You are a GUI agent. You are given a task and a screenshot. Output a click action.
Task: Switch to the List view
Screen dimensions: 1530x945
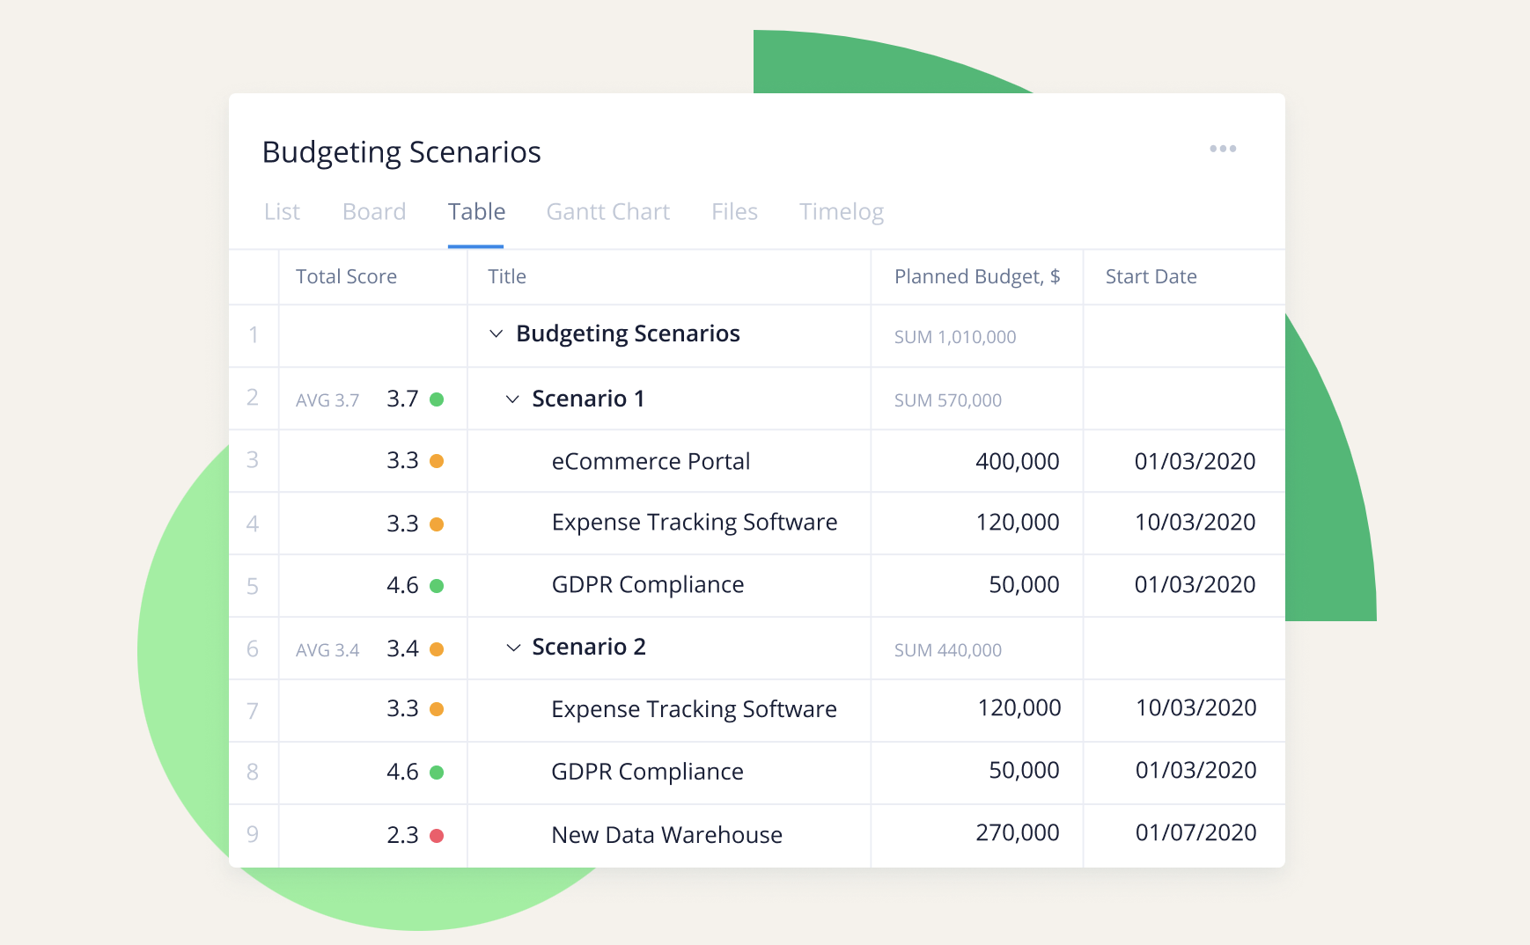[x=282, y=211]
